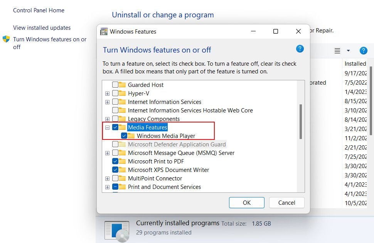
Task: Click the shield icon beside Turn Windows features
Action: tap(6, 39)
